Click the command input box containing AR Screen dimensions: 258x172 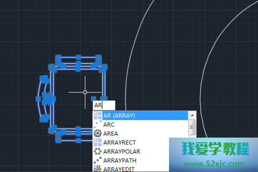(x=104, y=105)
